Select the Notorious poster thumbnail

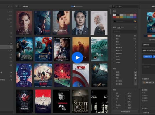point(61,101)
